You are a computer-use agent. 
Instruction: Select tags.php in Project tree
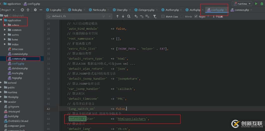pyautogui.click(x=17, y=78)
